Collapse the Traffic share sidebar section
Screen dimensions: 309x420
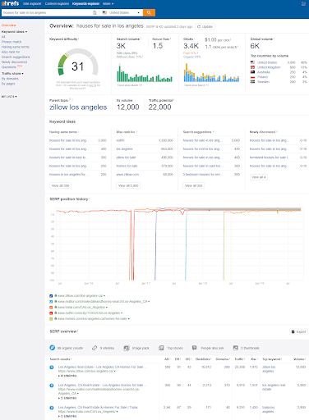[12, 74]
